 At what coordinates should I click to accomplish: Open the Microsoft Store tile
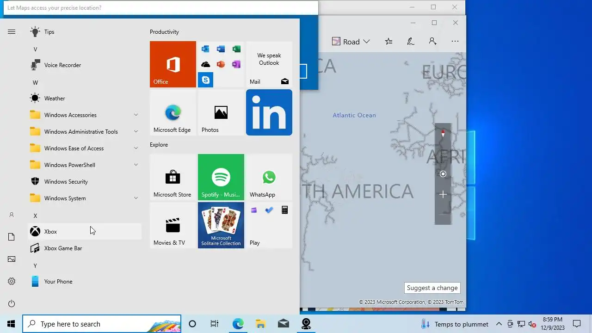click(173, 177)
